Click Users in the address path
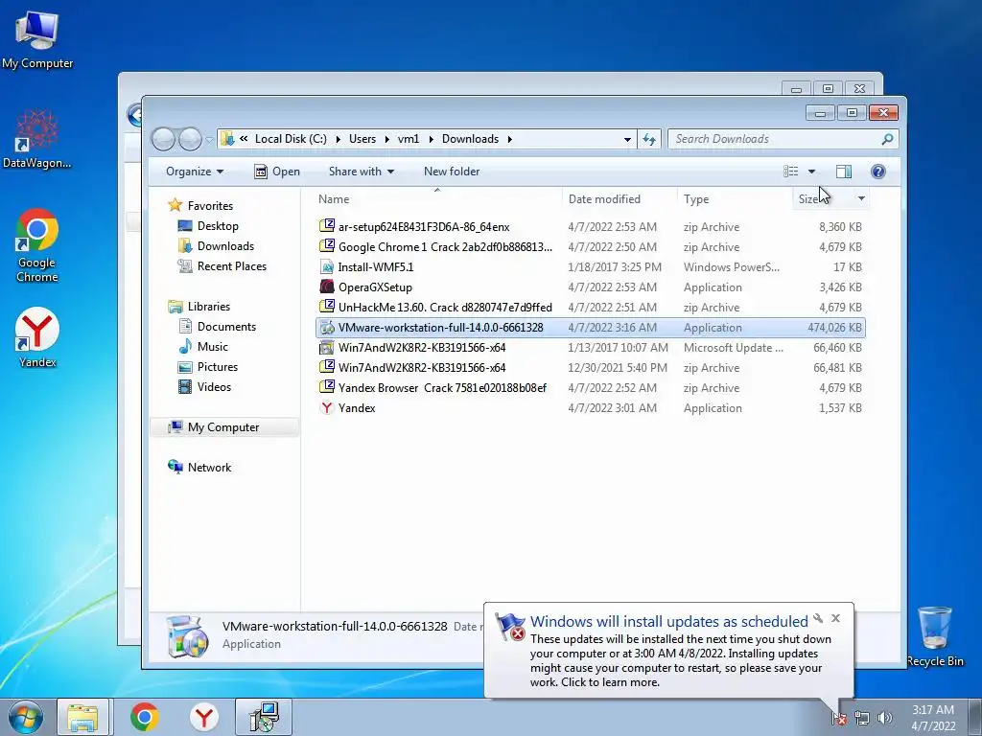Image resolution: width=982 pixels, height=736 pixels. pos(362,139)
